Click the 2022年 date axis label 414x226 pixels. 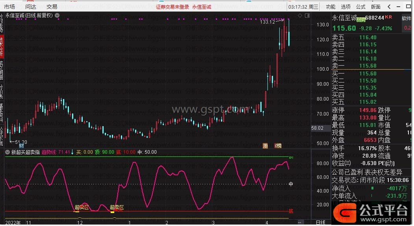(x=13, y=223)
